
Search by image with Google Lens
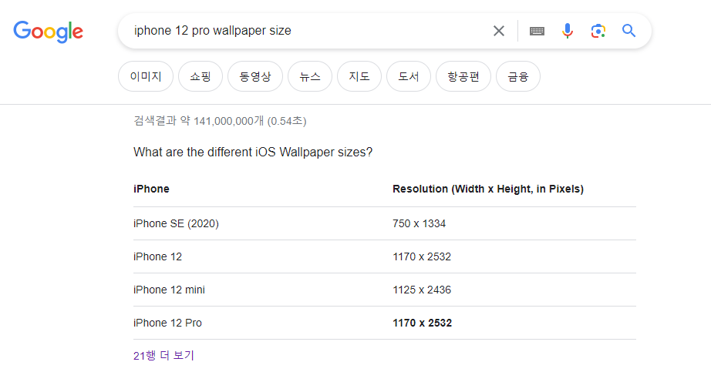[598, 31]
